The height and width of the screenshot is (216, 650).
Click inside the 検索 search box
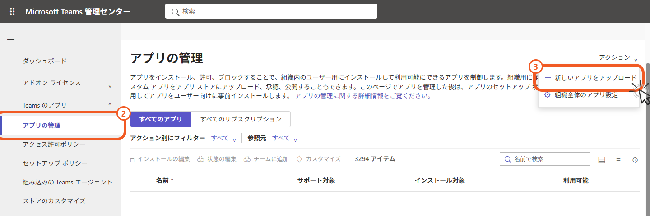coord(271,12)
